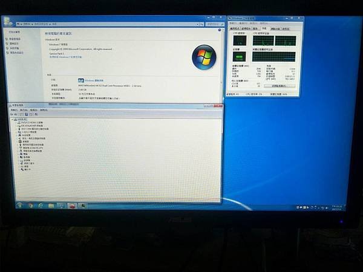363x272 pixels.
Task: Expand DVD/CD-ROM drives node
Action: pos(16,122)
